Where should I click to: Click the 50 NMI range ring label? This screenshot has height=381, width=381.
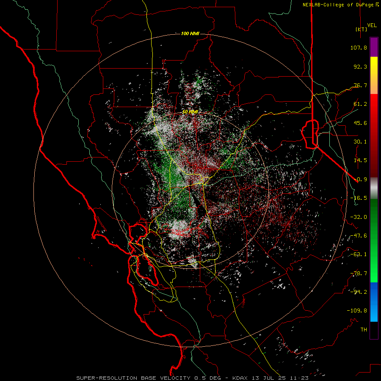point(190,112)
